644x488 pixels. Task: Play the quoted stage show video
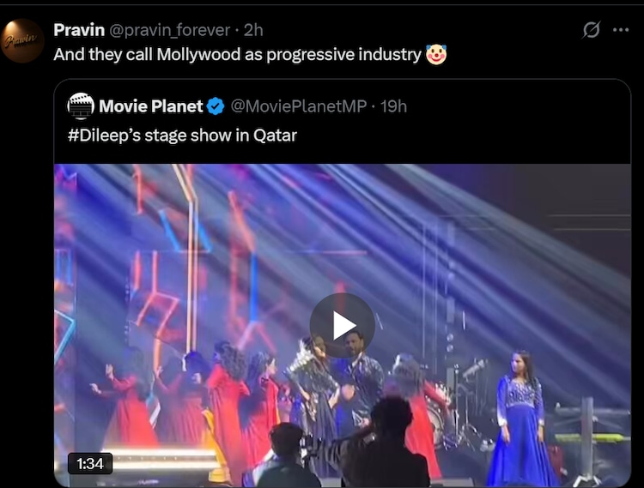click(x=342, y=325)
